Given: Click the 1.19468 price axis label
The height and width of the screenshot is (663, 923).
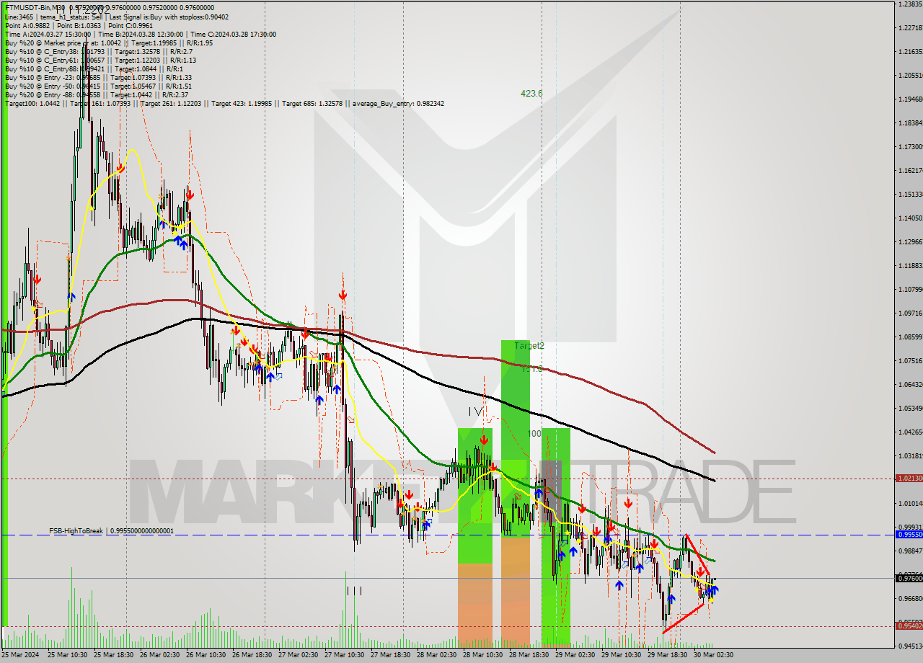Looking at the screenshot, I should [x=910, y=99].
